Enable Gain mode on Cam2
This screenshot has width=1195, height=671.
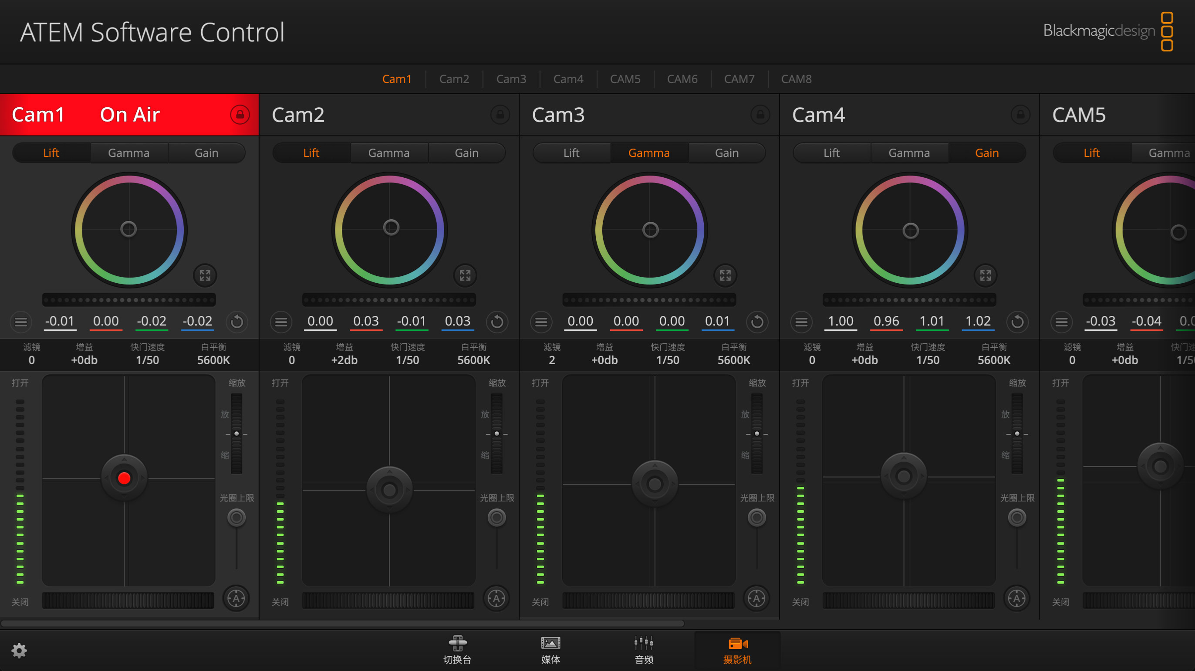click(x=467, y=152)
